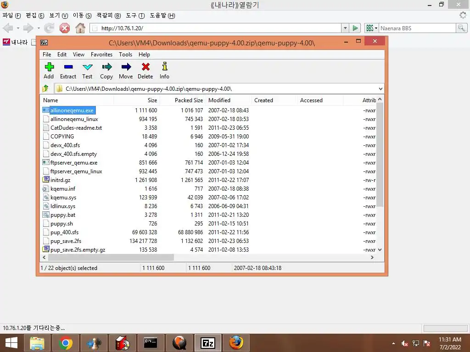The image size is (470, 352).
Task: Click the Naenara BBS search field
Action: 417,28
